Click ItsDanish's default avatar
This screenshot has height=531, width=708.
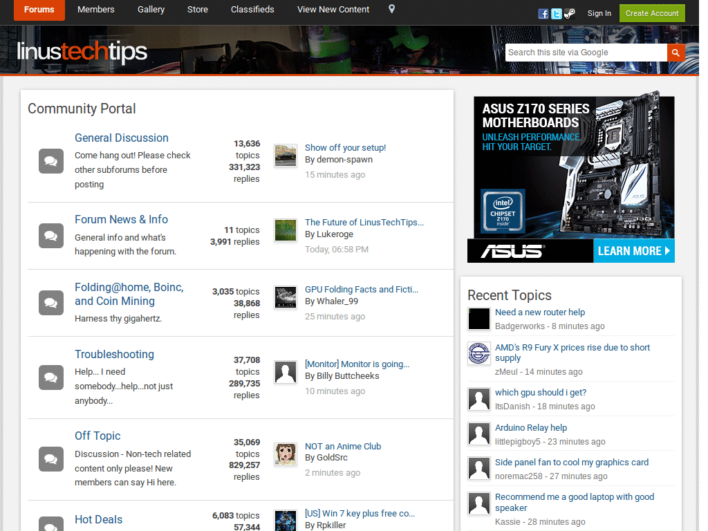click(478, 399)
